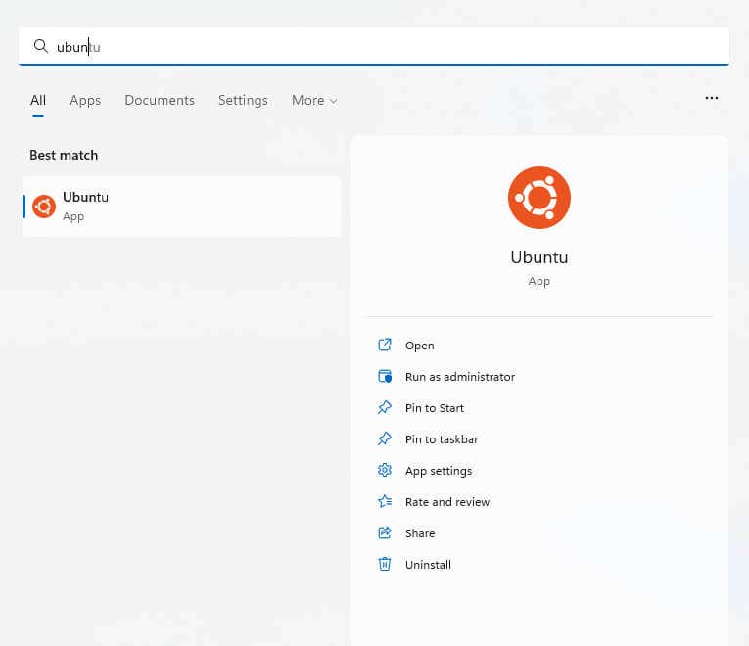Click the Share icon

point(385,533)
